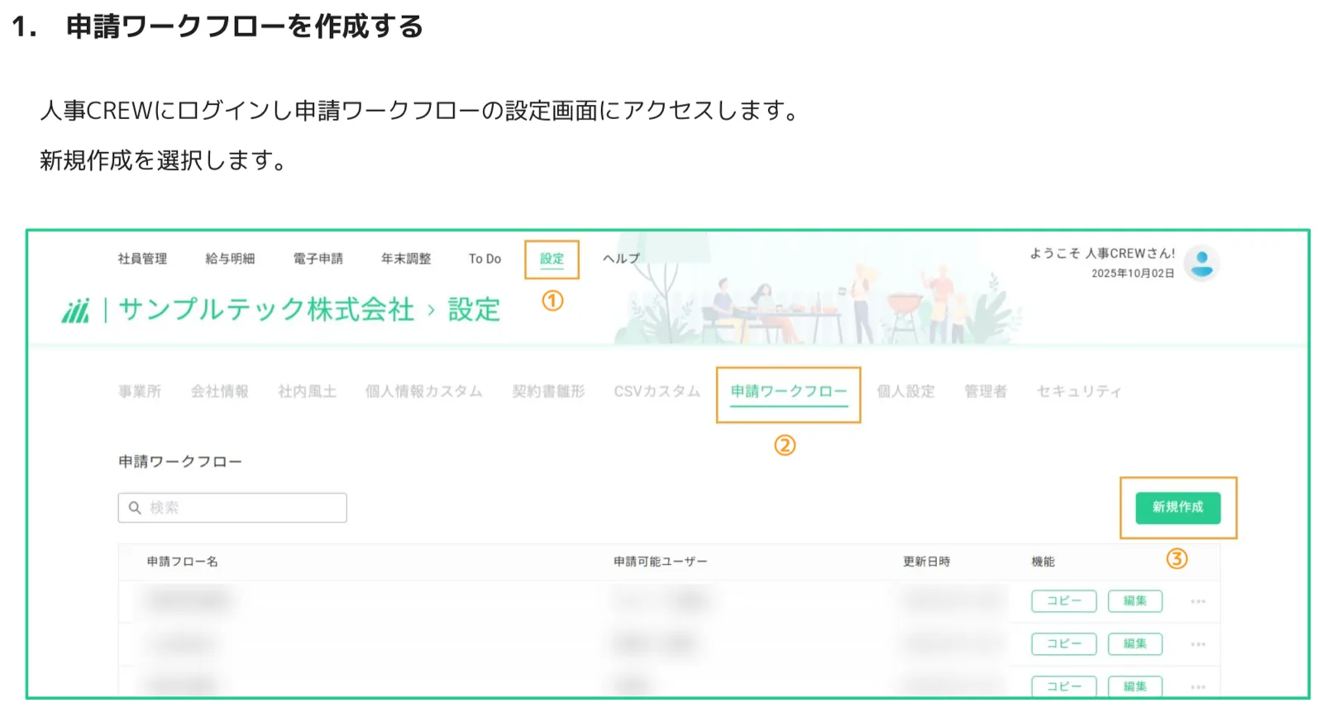
Task: Switch to the 事業所 tab
Action: [x=140, y=391]
